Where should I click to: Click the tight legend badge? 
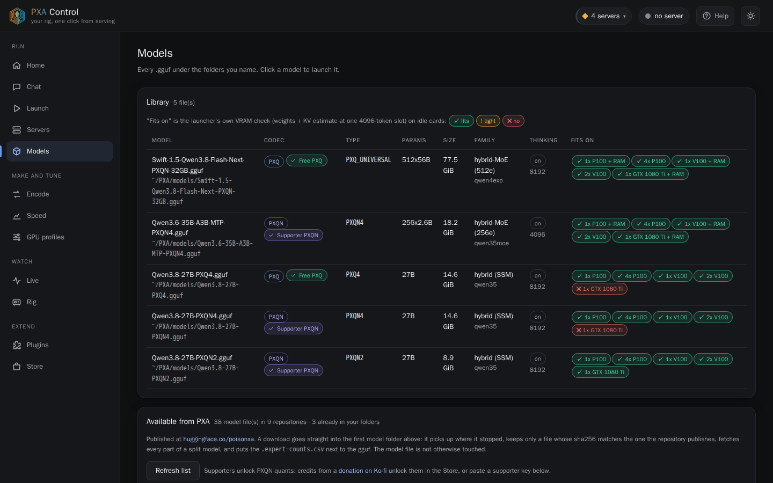[488, 121]
